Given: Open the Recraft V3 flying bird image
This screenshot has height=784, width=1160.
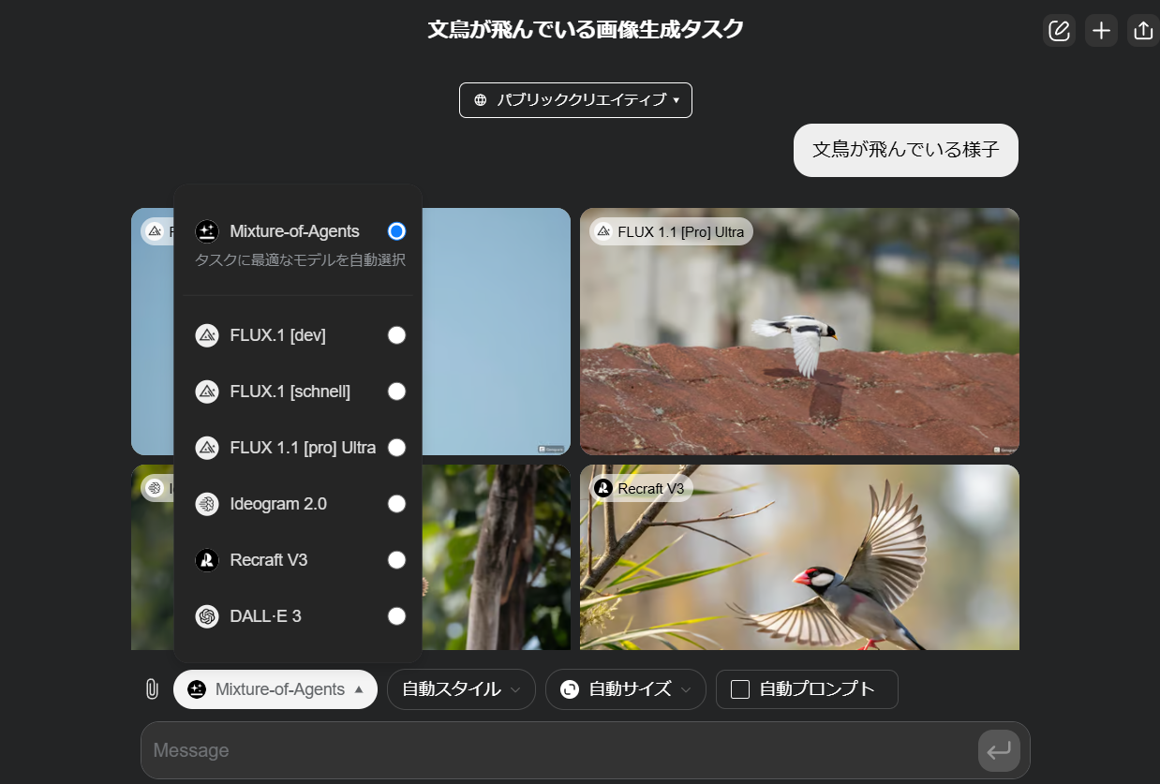Looking at the screenshot, I should coord(799,557).
